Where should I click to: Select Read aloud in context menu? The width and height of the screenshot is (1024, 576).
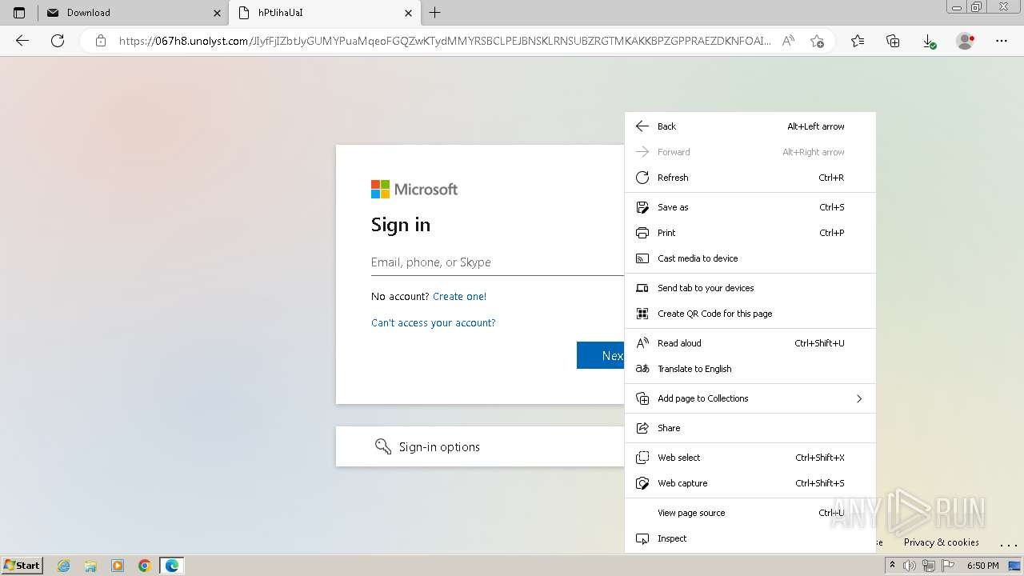[750, 343]
